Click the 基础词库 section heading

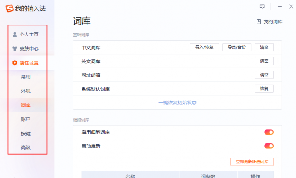pos(81,35)
